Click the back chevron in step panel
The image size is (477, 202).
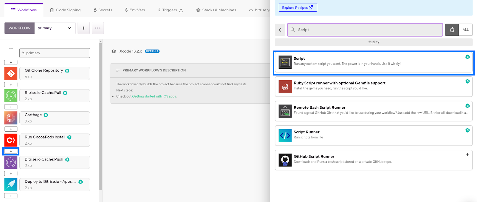click(x=280, y=30)
